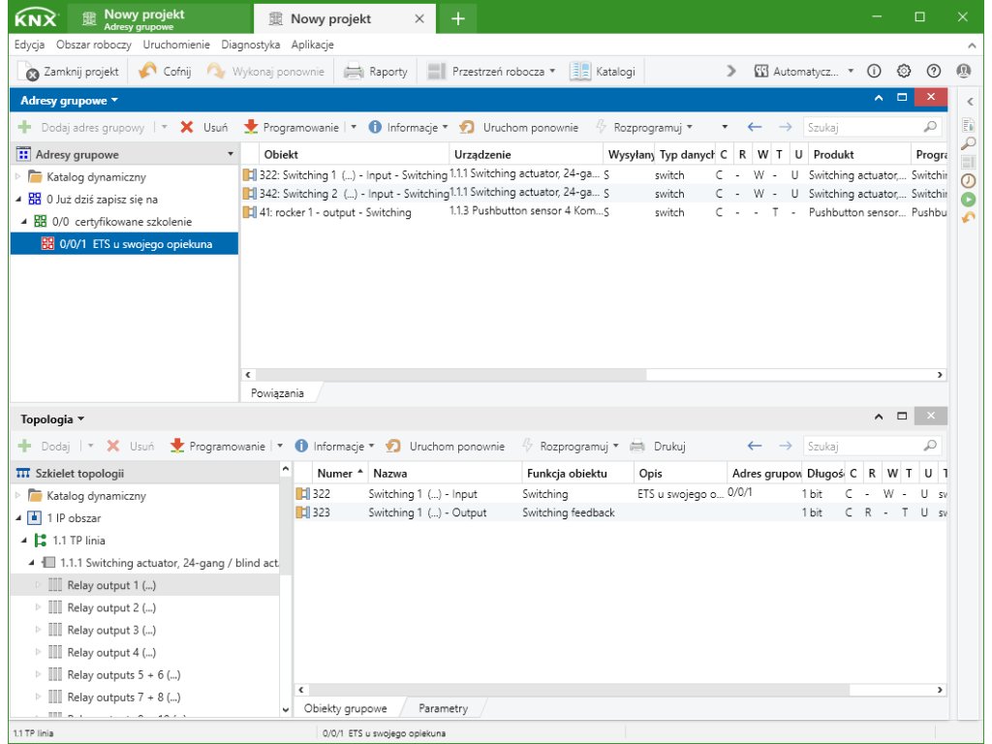
Task: Click the settings gear icon
Action: [x=904, y=71]
